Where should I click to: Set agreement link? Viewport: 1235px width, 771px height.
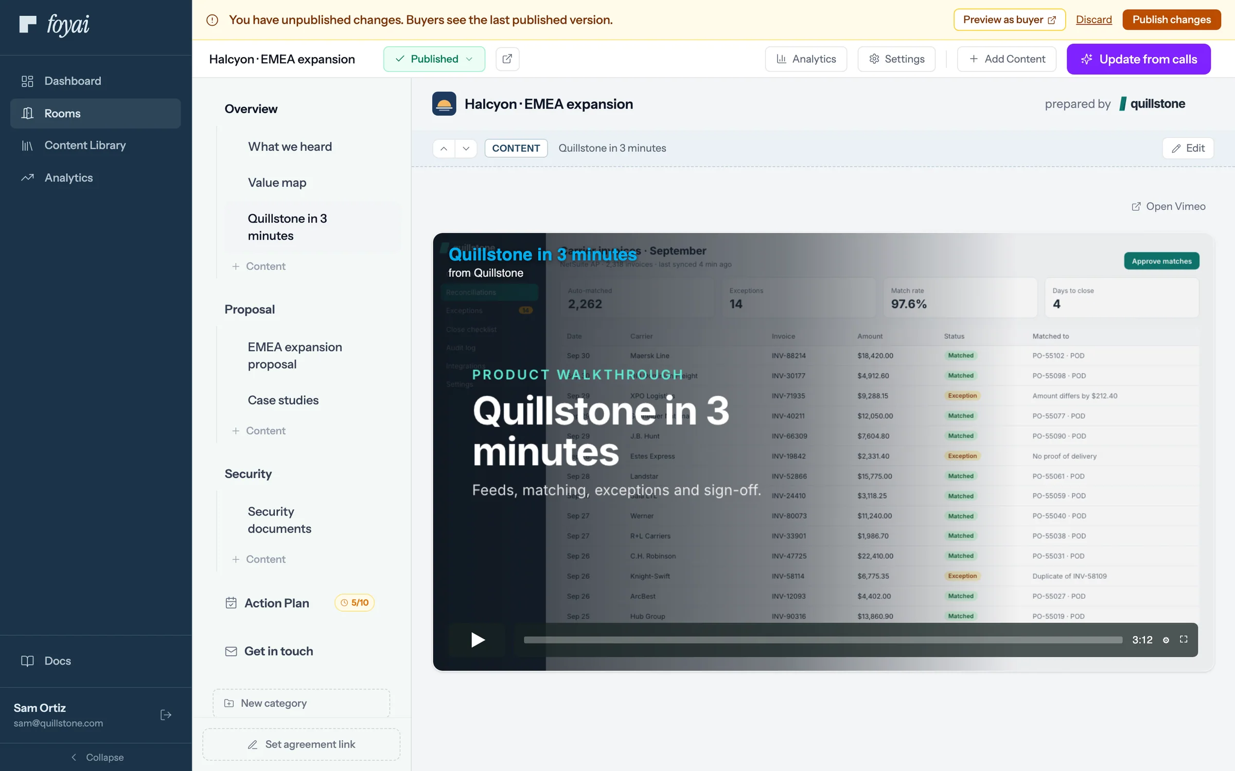click(301, 744)
